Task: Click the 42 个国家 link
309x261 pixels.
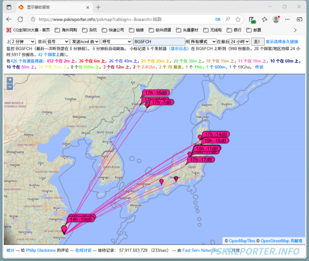Action: tap(47, 55)
